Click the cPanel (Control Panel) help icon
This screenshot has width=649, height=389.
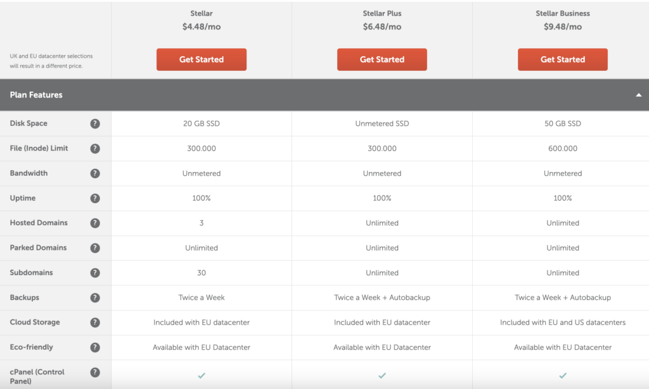point(95,372)
